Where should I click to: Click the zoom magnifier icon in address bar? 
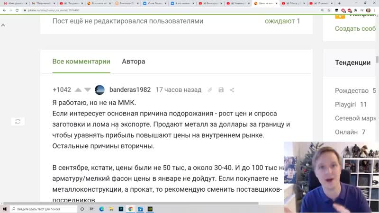coord(323,10)
